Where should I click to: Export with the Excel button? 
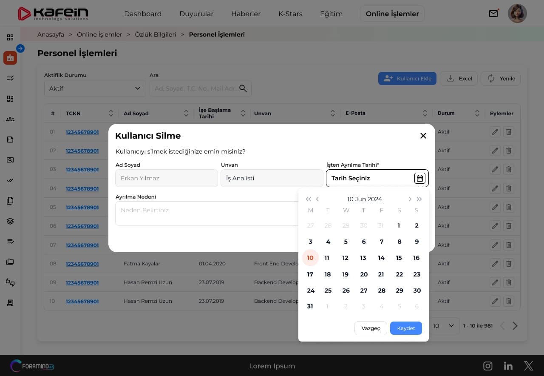click(459, 78)
